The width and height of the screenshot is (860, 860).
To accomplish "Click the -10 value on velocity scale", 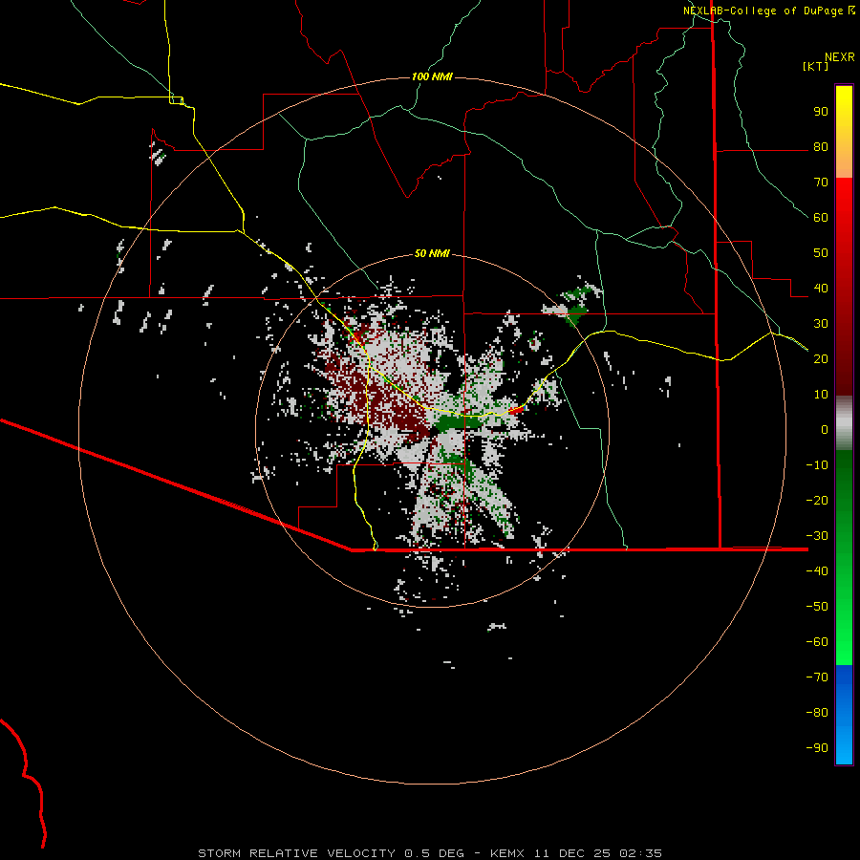I will (x=817, y=465).
